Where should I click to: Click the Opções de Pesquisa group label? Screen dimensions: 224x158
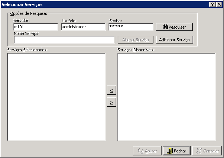point(29,14)
